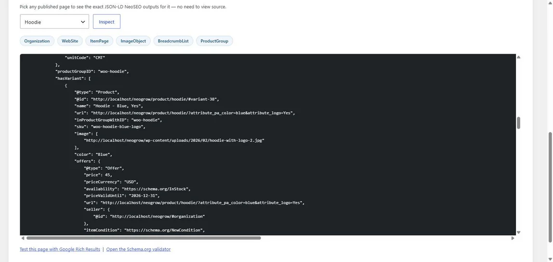
Task: Click the "sku": "woo-hoodie-blue-logo" line
Action: point(110,126)
